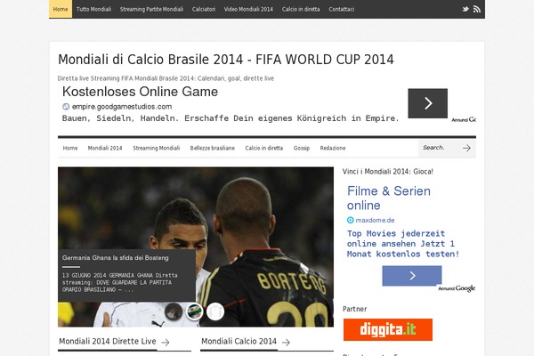
Task: Open Bellezze brasiliane navigation item
Action: pyautogui.click(x=213, y=148)
